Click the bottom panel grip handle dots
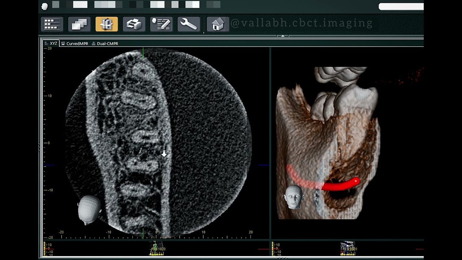462x260 pixels. (283, 258)
